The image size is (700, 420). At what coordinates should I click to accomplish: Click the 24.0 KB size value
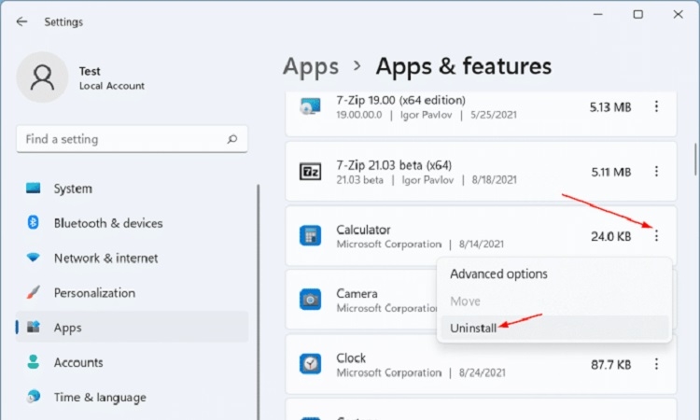[x=610, y=236]
